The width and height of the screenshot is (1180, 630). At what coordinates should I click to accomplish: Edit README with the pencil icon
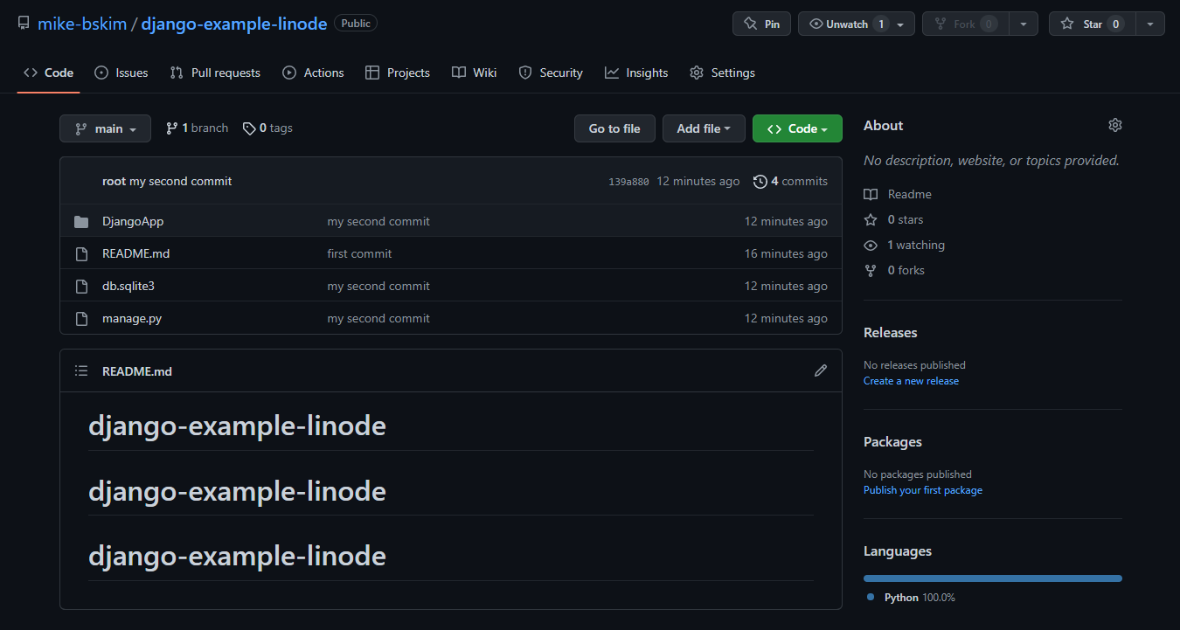[x=820, y=370]
